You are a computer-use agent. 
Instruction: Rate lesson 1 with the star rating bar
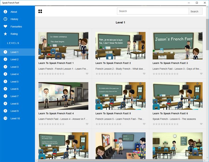click(x=52, y=74)
